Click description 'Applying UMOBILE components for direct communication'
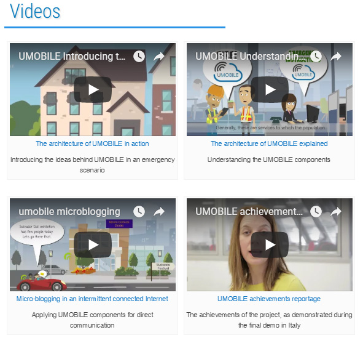Screen dimensions: 363x343 click(92, 320)
